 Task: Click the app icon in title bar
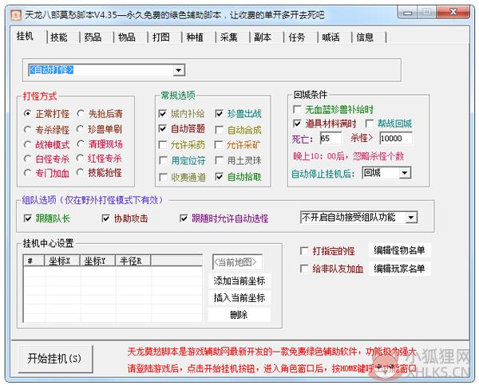tap(16, 14)
